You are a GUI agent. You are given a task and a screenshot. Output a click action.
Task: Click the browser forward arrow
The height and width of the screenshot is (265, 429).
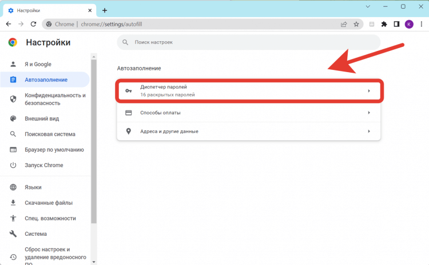[x=21, y=24]
